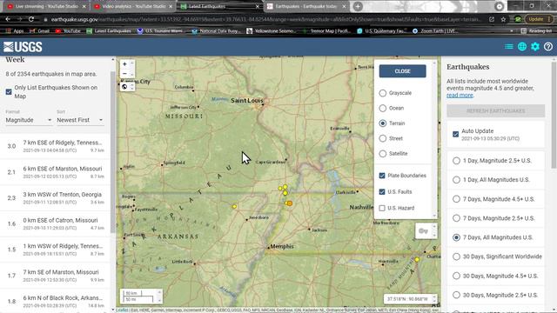
Task: Open the help question mark icon
Action: click(548, 46)
